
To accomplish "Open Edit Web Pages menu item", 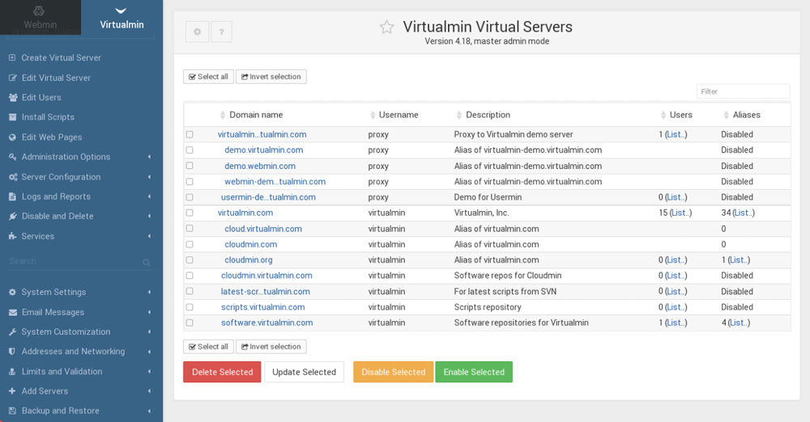I will (x=52, y=137).
